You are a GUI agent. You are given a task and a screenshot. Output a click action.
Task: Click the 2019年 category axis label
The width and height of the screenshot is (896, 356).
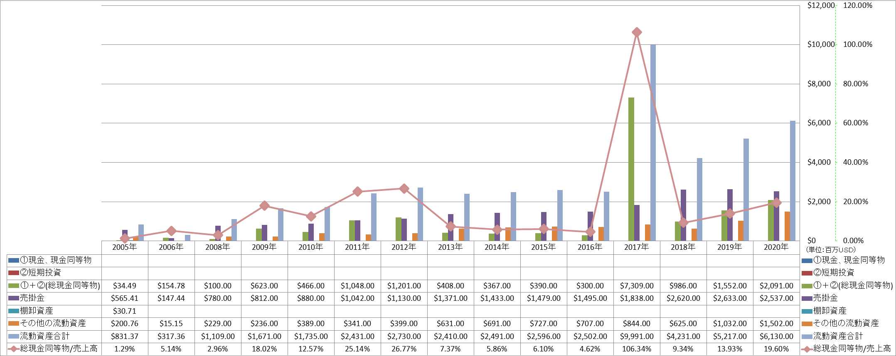click(x=730, y=247)
